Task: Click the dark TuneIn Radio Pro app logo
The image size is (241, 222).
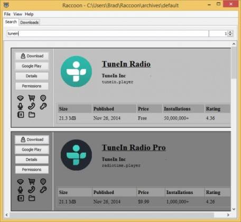Action: click(x=76, y=155)
